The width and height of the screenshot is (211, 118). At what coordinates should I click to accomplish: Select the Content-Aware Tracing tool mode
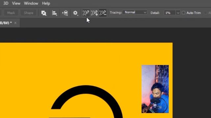click(x=86, y=13)
